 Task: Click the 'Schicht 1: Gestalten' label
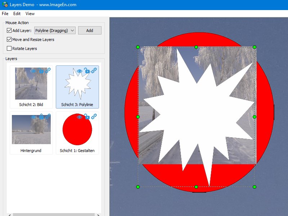pos(77,151)
